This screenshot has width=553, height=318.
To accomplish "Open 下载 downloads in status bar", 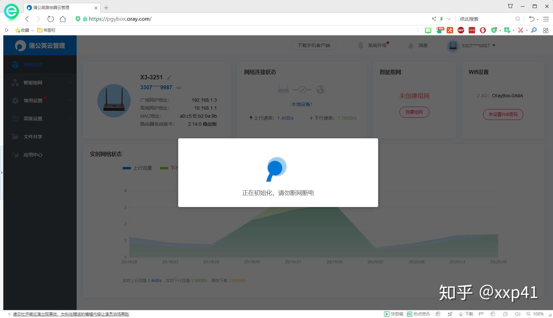I will pyautogui.click(x=466, y=314).
